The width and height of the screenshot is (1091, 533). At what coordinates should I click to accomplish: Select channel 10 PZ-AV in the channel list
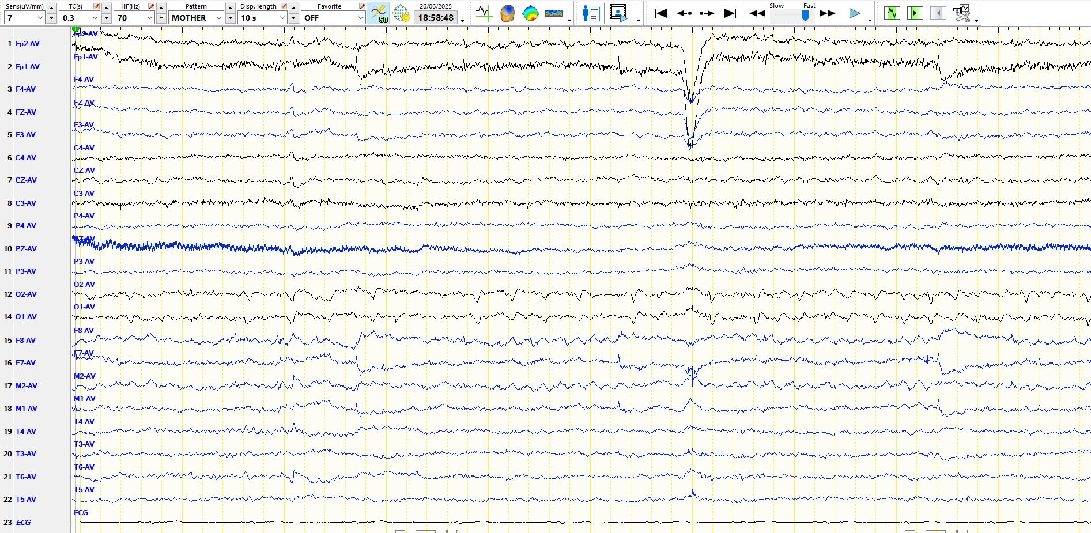(25, 249)
